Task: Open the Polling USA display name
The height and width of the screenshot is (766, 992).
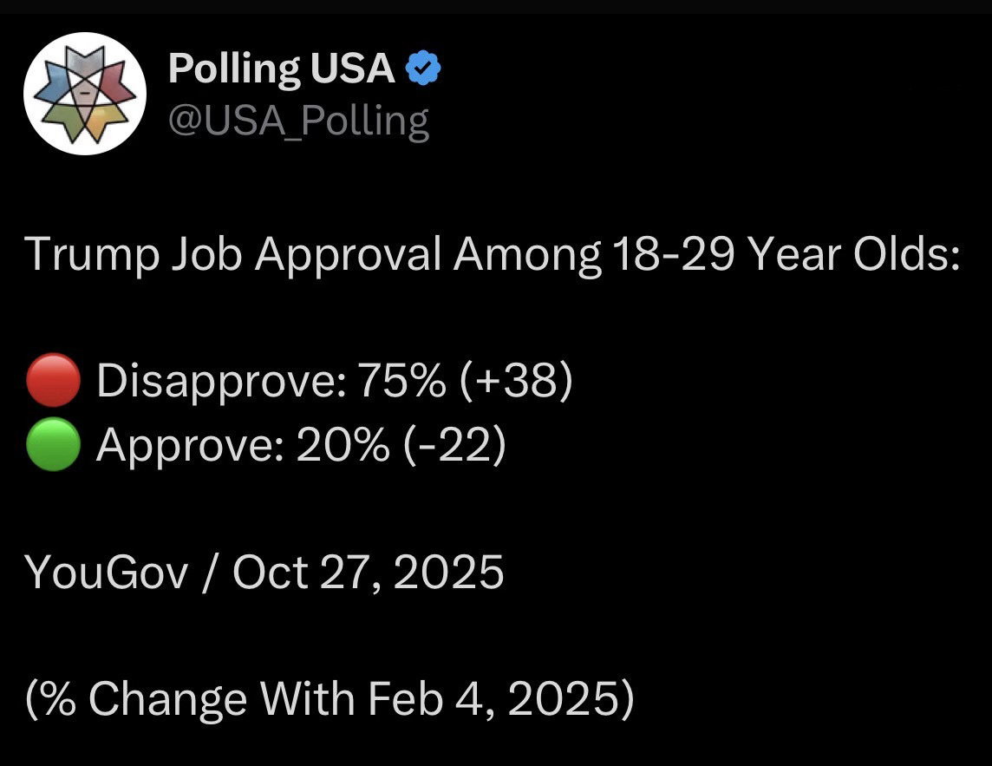Action: 281,69
